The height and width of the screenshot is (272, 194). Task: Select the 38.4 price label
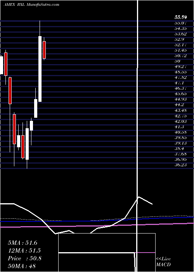pyautogui.click(x=179, y=148)
